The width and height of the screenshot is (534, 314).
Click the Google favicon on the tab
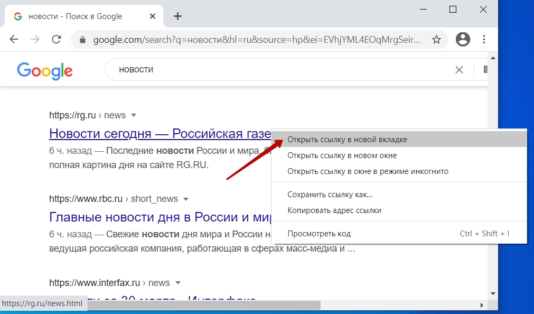18,16
